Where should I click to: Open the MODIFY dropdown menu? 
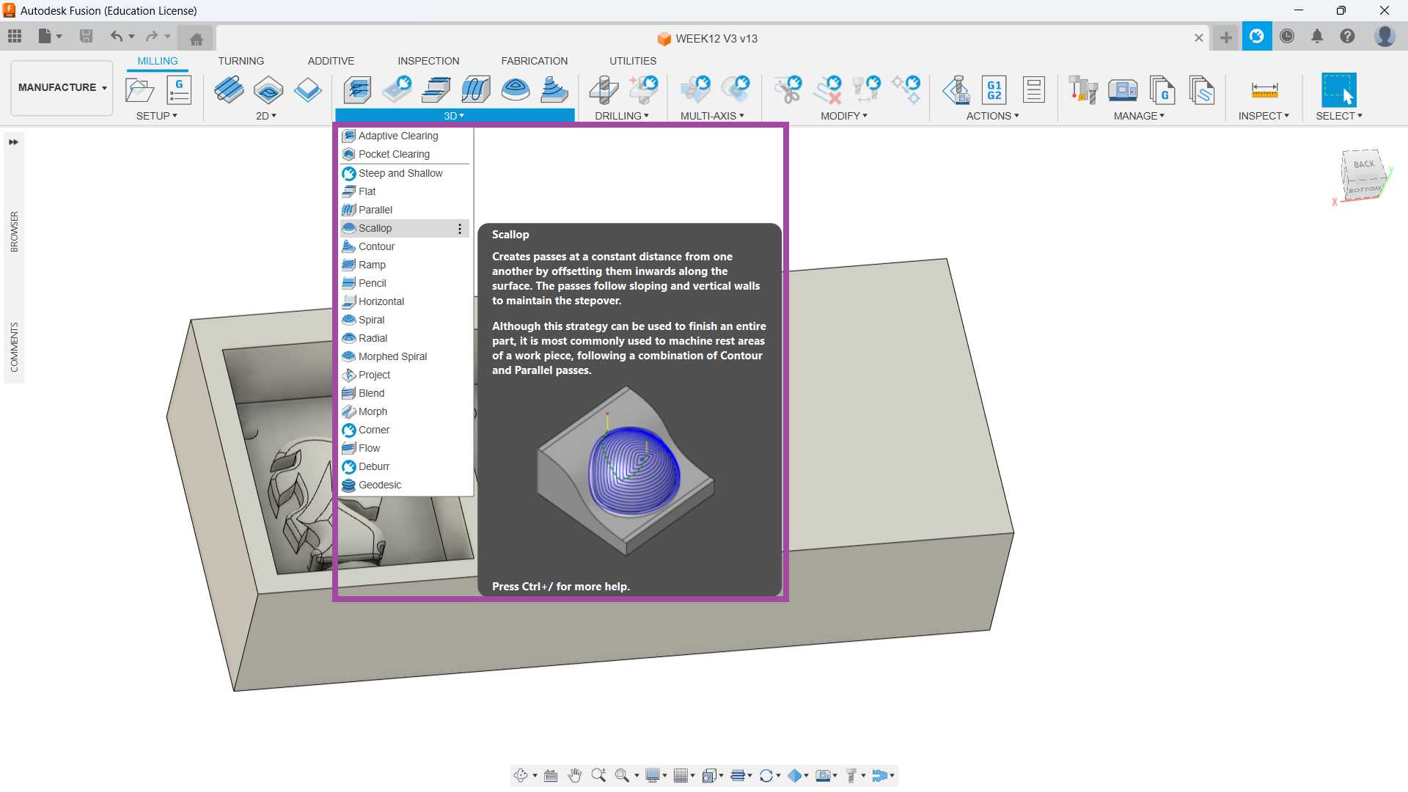[843, 116]
